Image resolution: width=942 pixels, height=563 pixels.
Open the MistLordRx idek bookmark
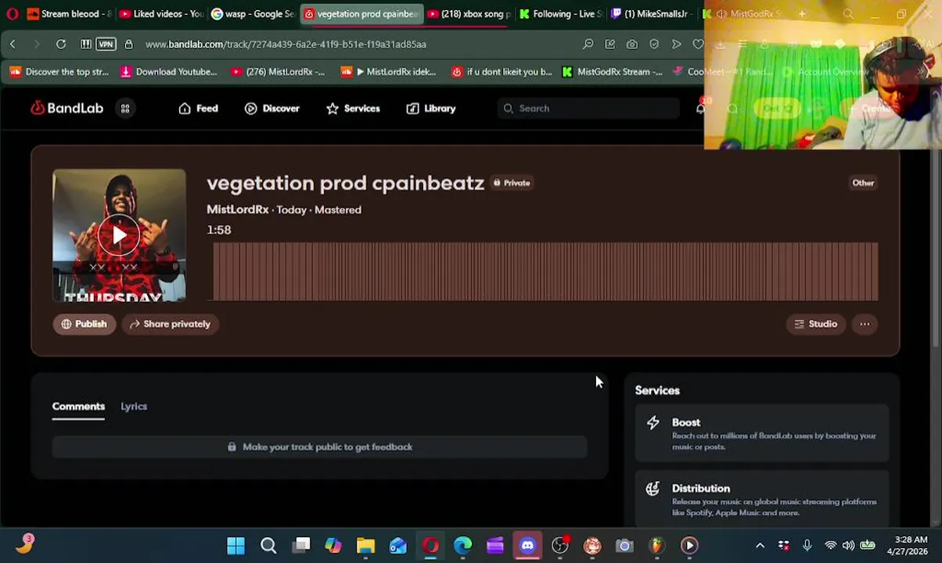click(389, 72)
